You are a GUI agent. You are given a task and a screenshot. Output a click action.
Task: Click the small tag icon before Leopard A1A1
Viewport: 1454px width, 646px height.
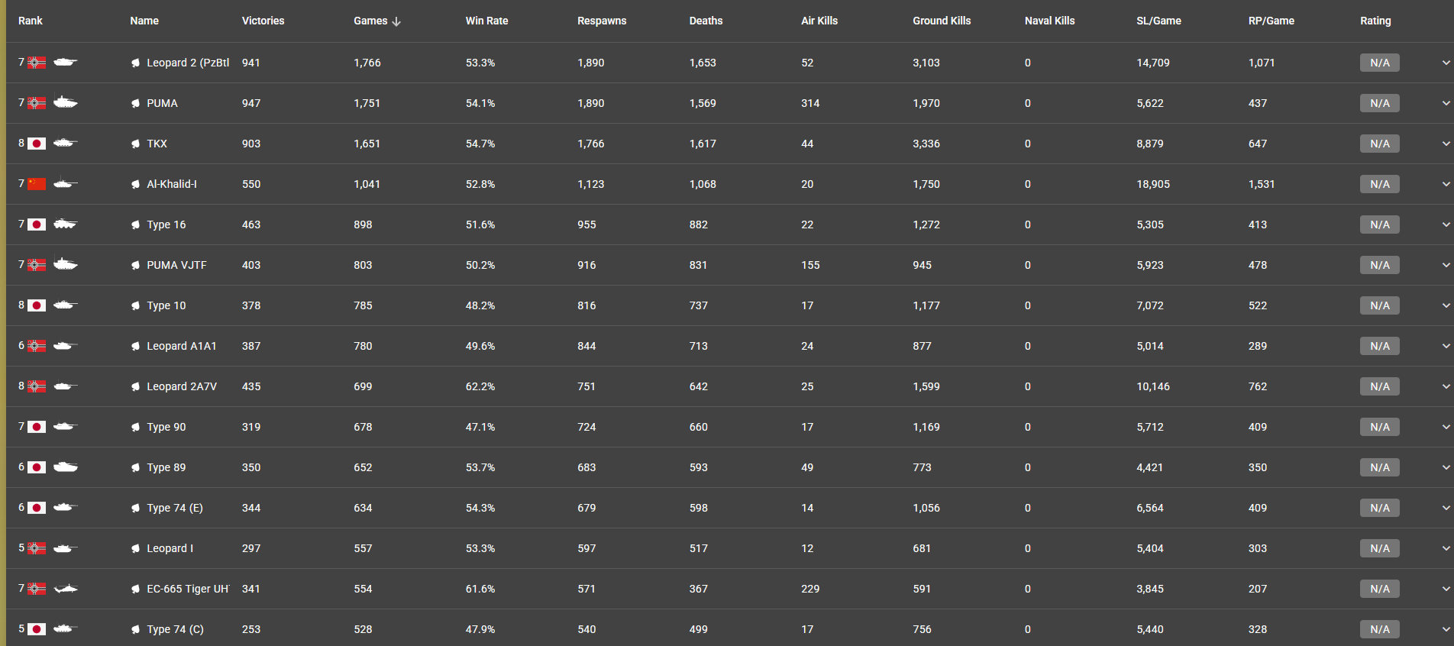(x=135, y=347)
